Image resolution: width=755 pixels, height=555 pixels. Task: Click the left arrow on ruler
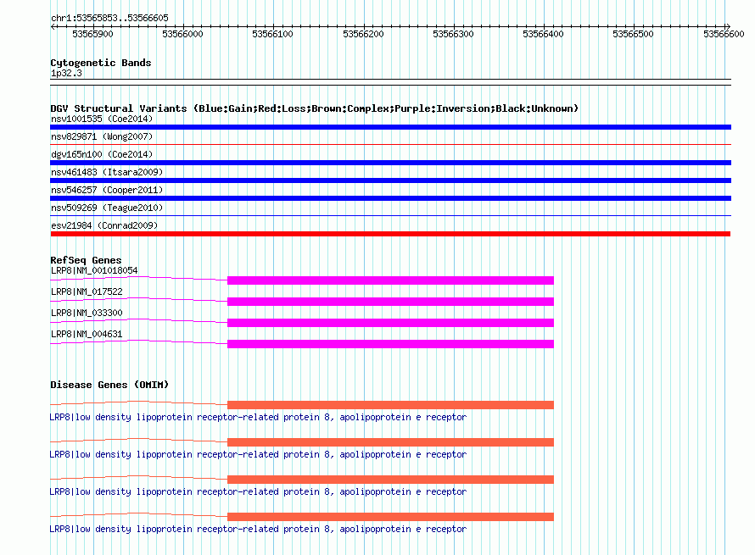[x=53, y=26]
